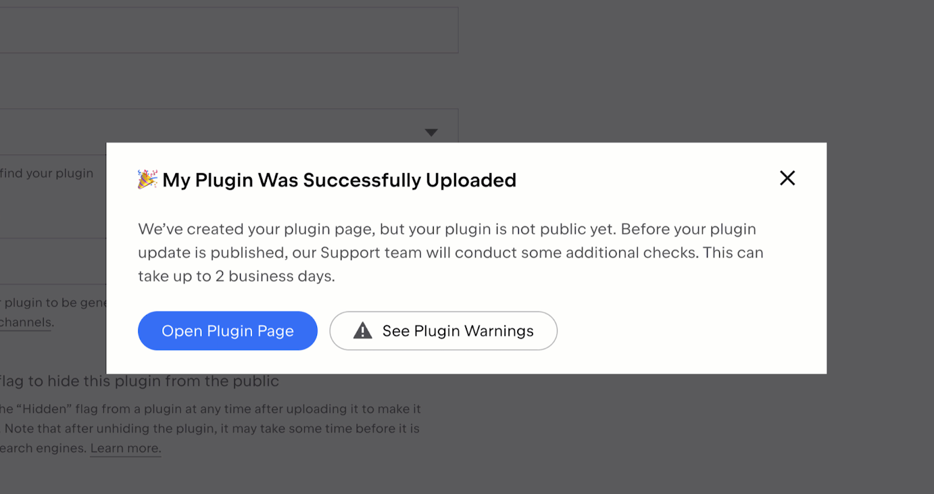
Task: Open the "Learn more." link
Action: click(126, 448)
